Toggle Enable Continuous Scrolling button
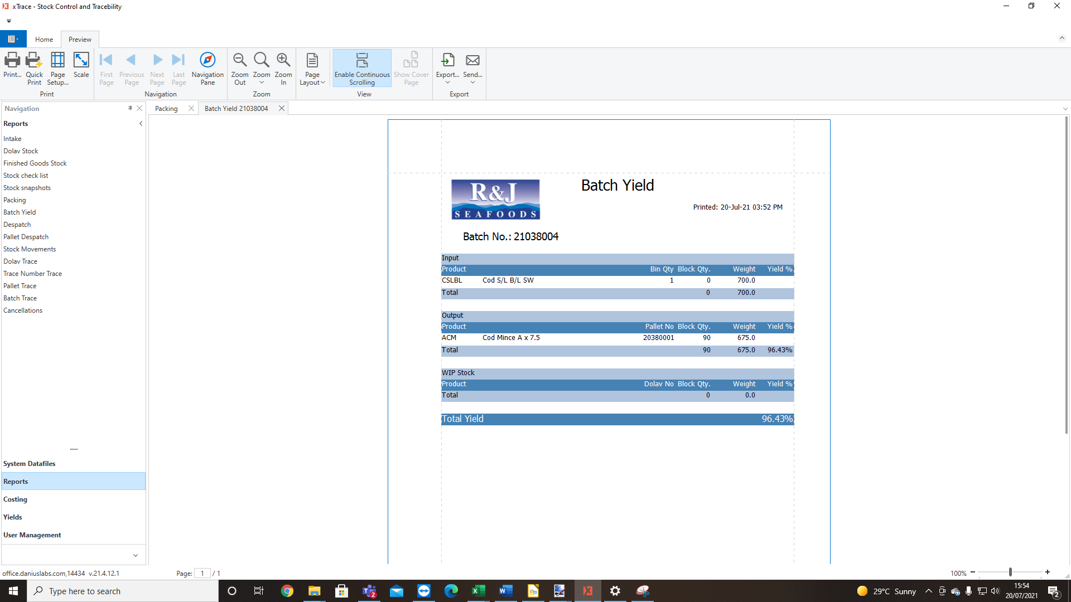 pos(361,69)
